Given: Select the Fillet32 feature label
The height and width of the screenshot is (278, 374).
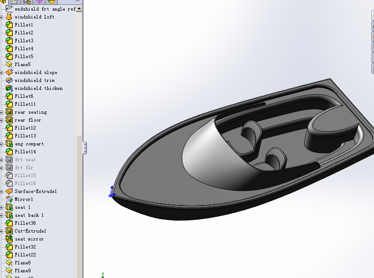Looking at the screenshot, I should coord(25,247).
